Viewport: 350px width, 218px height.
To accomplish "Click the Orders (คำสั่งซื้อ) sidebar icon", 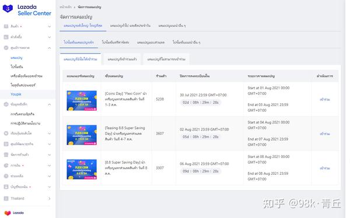I will [6, 37].
